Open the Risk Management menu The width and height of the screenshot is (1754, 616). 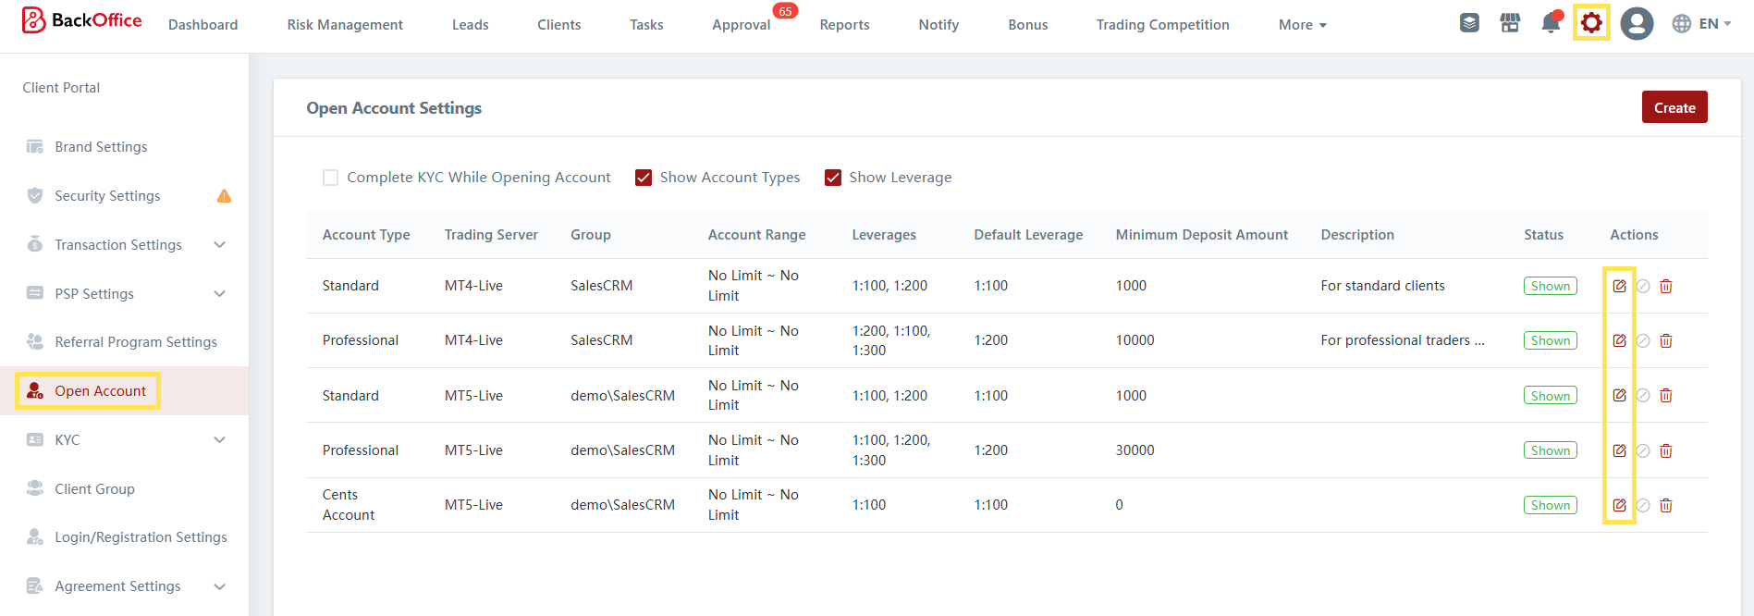click(345, 25)
